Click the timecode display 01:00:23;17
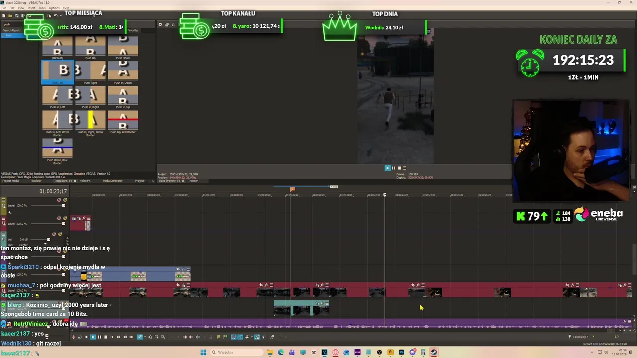Image resolution: width=637 pixels, height=358 pixels. click(x=53, y=191)
